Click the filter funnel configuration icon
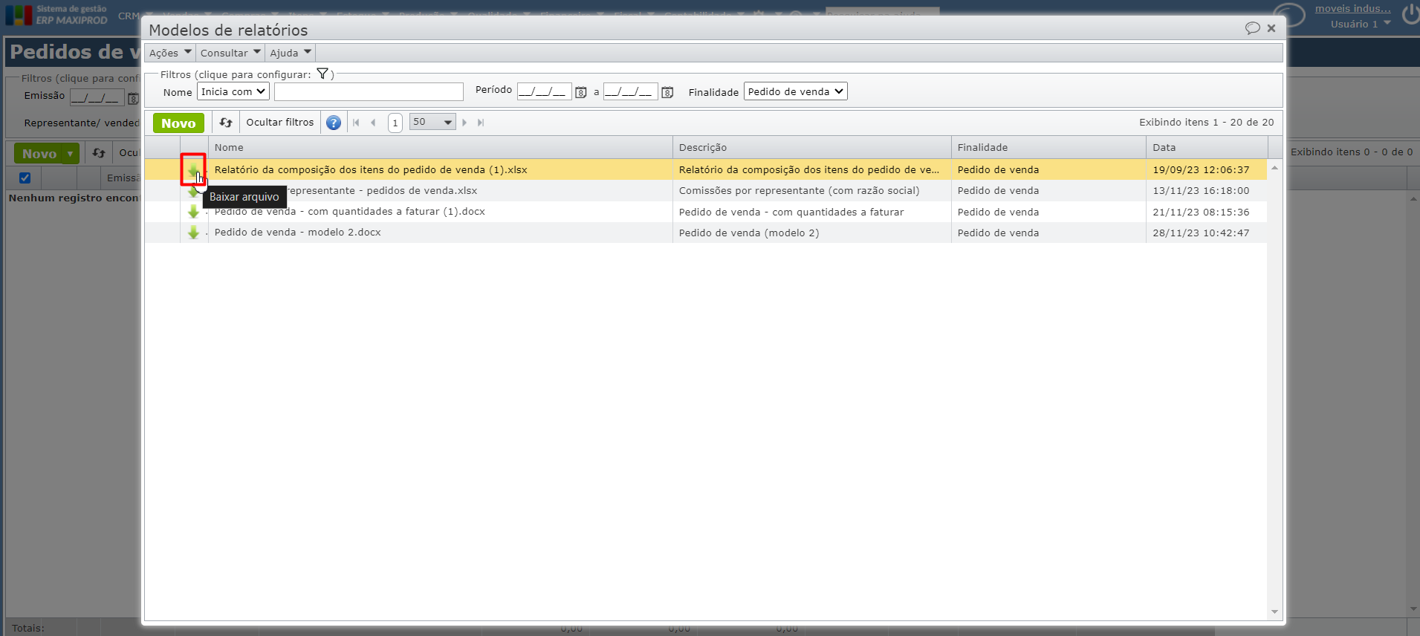This screenshot has width=1420, height=636. pyautogui.click(x=322, y=74)
